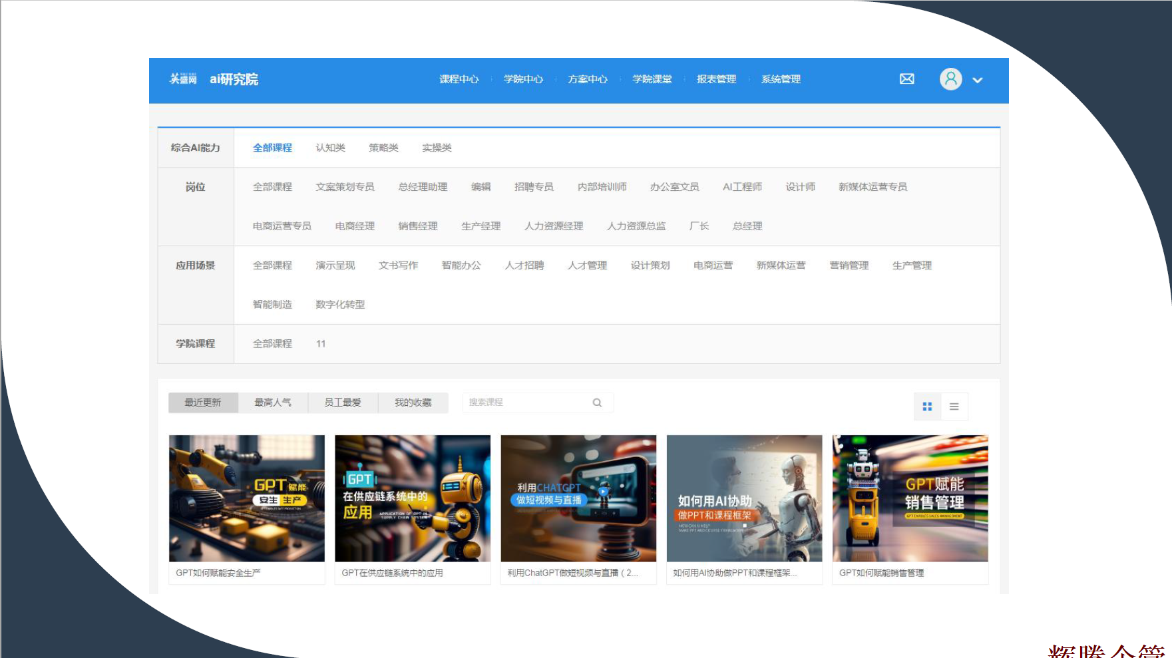Click the search magnifier icon
1172x658 pixels.
(597, 403)
